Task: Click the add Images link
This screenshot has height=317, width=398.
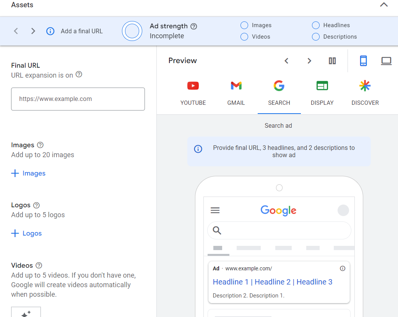Action: 29,173
